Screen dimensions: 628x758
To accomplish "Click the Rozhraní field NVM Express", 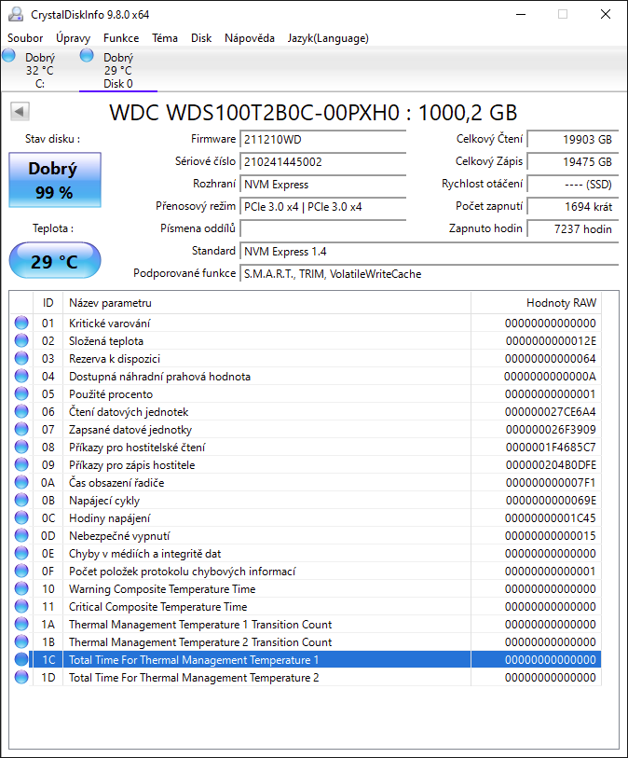I will [322, 185].
